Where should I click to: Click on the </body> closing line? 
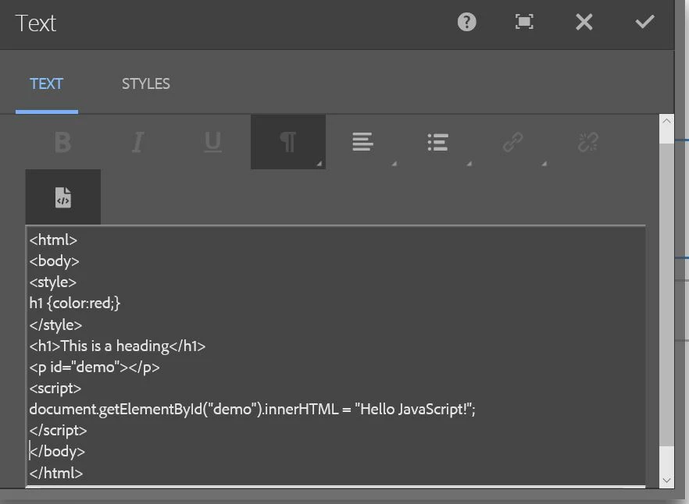click(x=57, y=452)
